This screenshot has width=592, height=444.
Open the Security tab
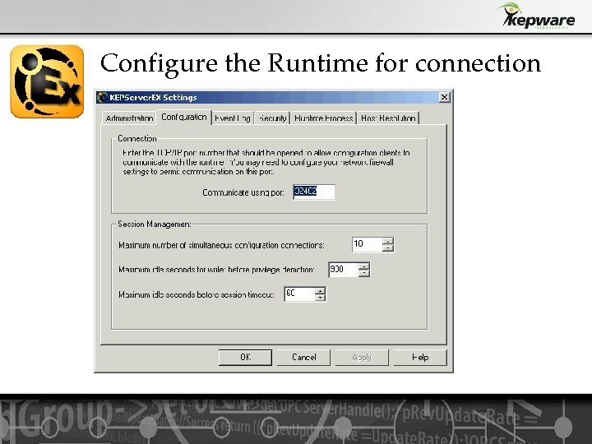(x=273, y=118)
